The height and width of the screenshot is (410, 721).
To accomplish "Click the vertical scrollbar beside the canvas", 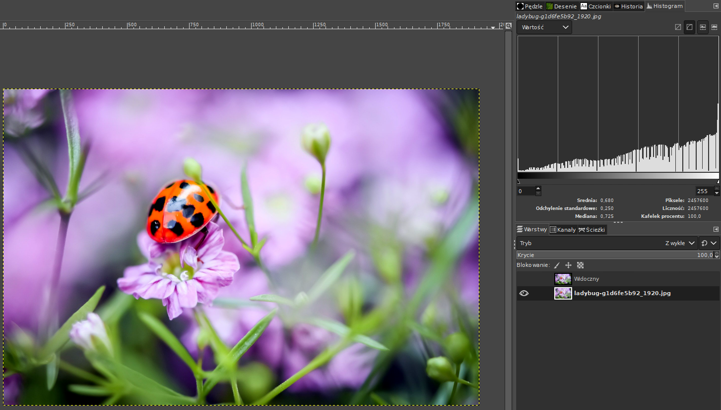I will (x=508, y=220).
